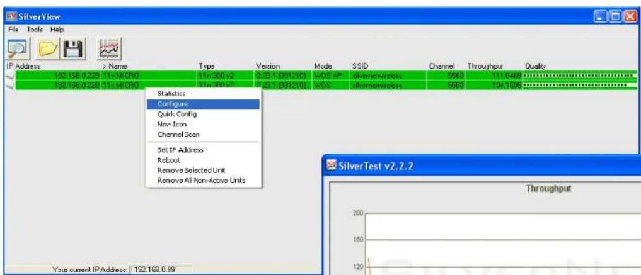Select Quick Config from context menu

pos(203,115)
